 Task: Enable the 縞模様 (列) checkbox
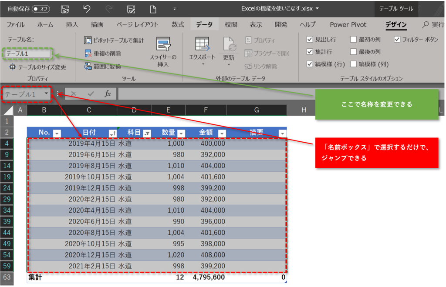[353, 63]
